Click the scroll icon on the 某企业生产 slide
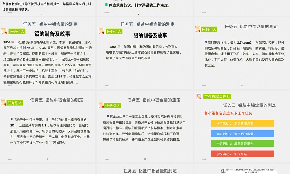Screen dimensions: 290x174 coord(101,105)
